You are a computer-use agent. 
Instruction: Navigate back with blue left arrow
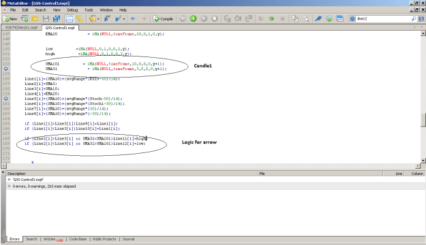tap(133, 19)
